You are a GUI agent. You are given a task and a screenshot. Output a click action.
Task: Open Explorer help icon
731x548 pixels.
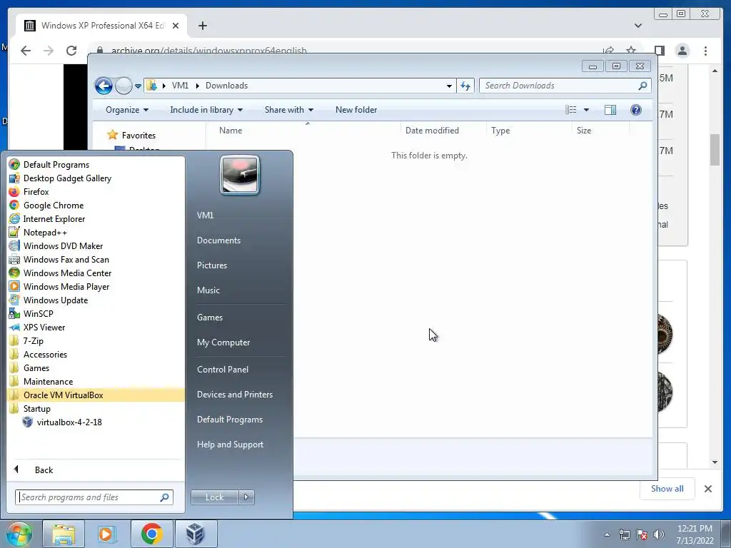tap(635, 109)
